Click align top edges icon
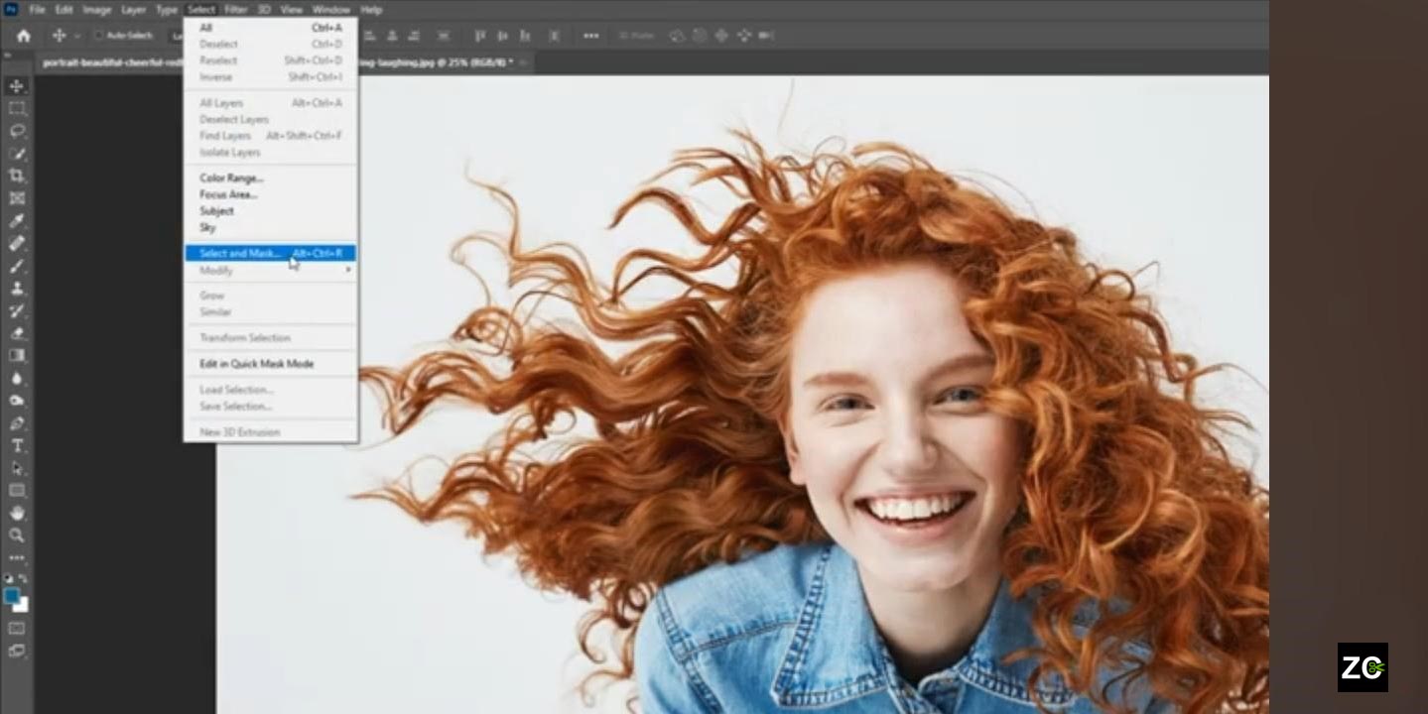 480,35
